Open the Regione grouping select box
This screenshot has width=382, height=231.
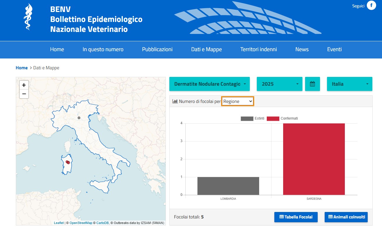click(238, 101)
